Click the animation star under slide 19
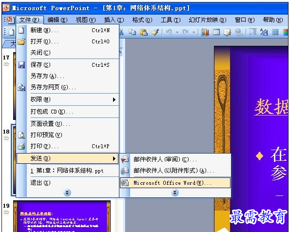Screen dimensions: 290x232 tap(6, 213)
